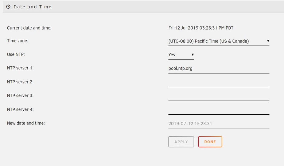Select the Pacific Time zone text
Viewport: 284px width, 166px height.
(x=208, y=41)
